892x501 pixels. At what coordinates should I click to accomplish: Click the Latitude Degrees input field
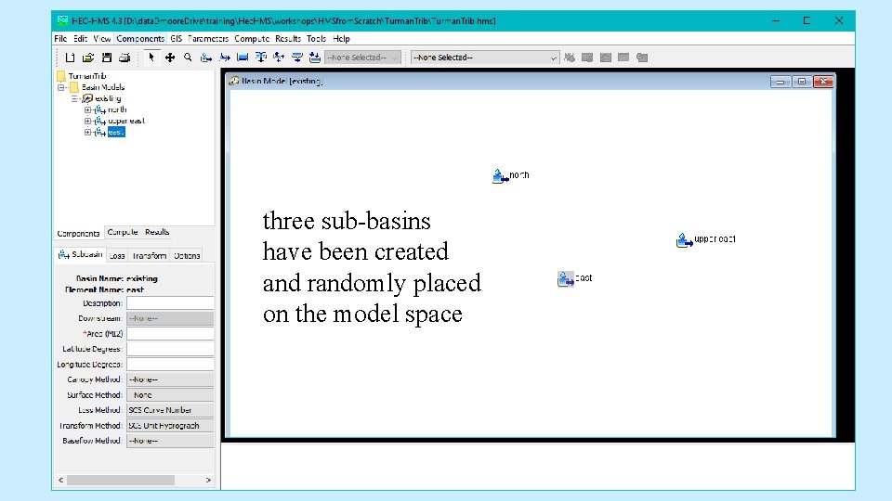point(170,349)
